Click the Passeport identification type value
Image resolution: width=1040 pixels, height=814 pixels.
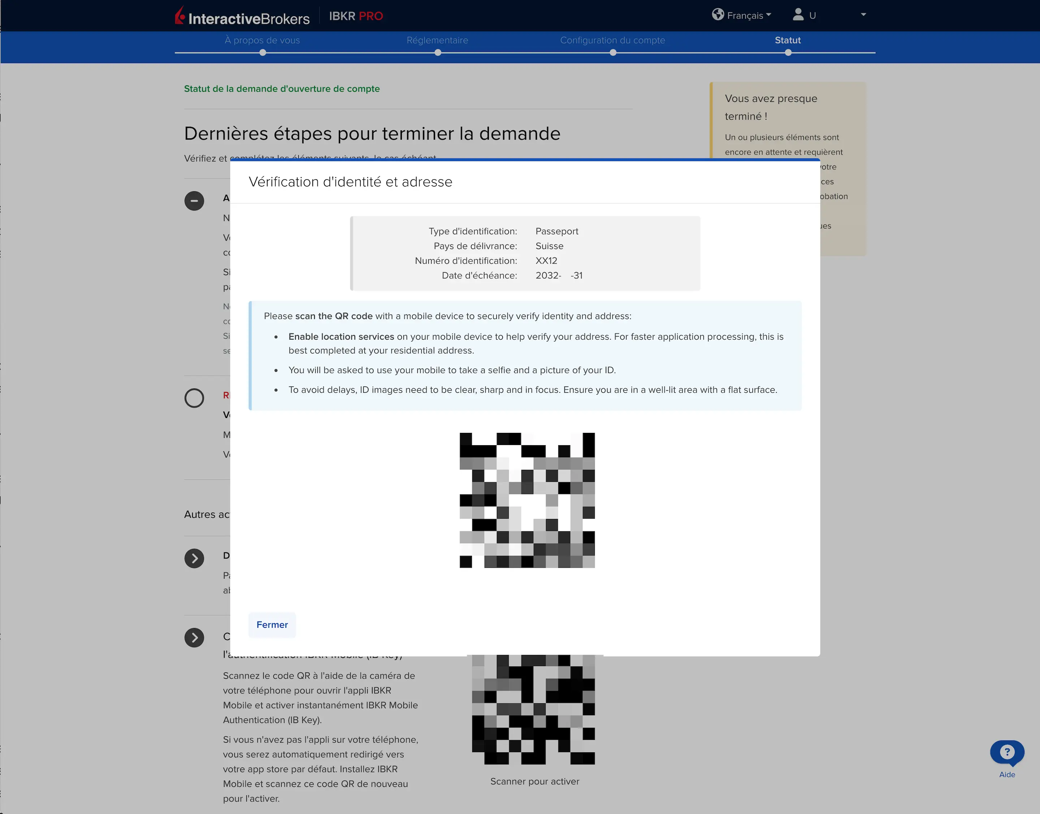(557, 231)
